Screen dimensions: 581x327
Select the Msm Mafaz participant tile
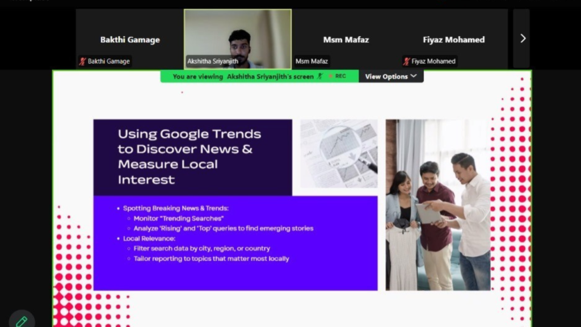click(x=346, y=39)
